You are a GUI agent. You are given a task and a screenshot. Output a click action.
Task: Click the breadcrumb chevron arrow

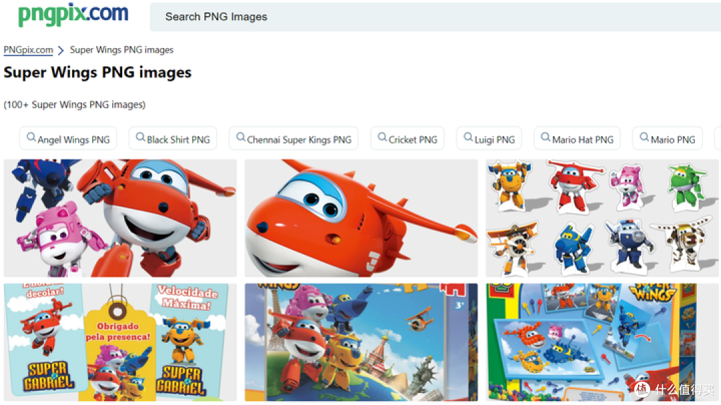[x=61, y=50]
